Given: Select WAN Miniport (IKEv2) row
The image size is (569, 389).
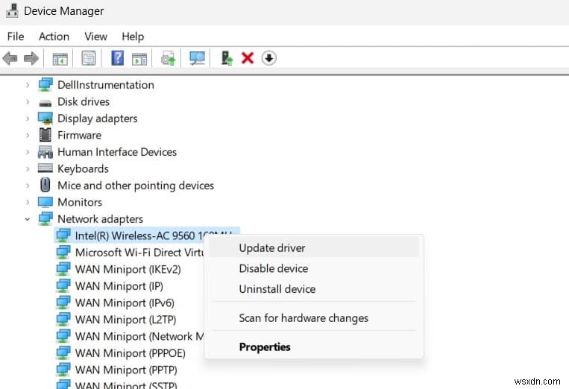Looking at the screenshot, I should [x=119, y=269].
